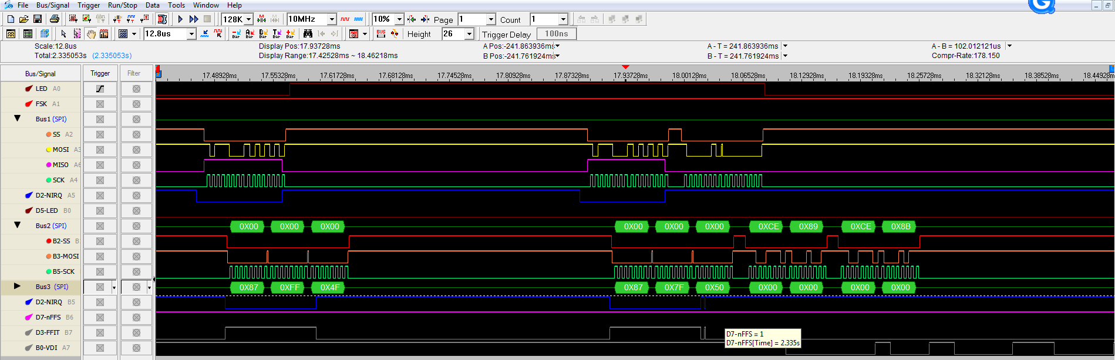Open the Height 26 dropdown
1115x360 pixels.
pos(469,34)
